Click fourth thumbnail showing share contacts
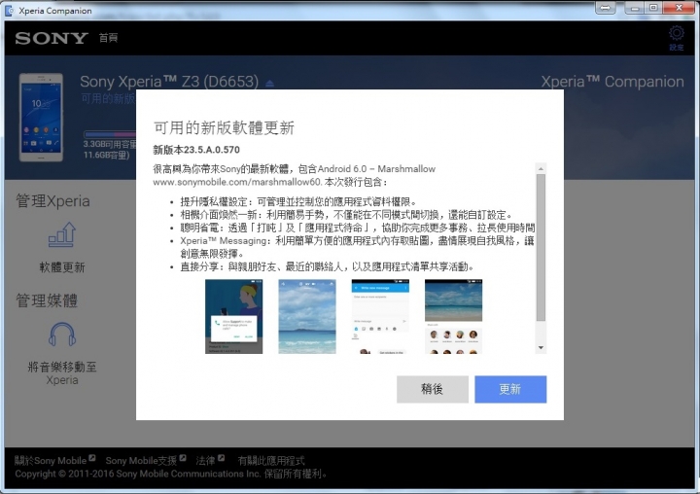Image resolution: width=700 pixels, height=494 pixels. point(454,316)
